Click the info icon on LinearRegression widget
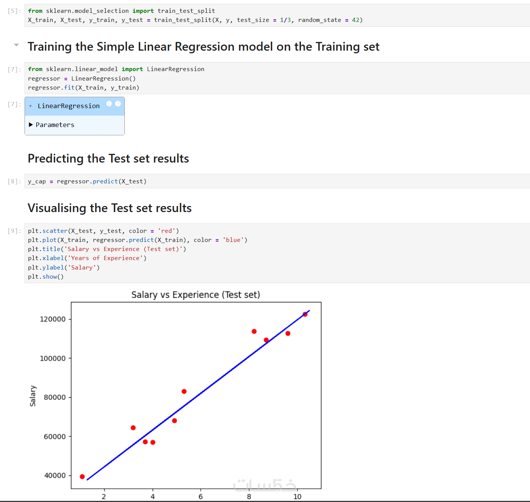 click(x=109, y=104)
